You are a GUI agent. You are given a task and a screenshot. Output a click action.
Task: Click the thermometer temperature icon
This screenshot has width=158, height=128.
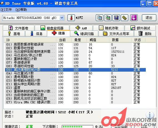71,18
